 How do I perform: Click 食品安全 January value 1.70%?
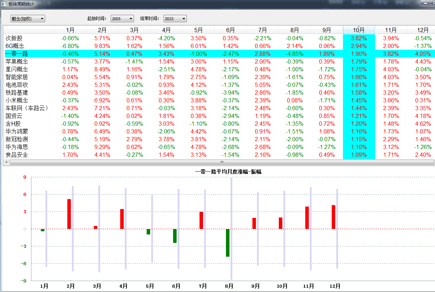pos(70,155)
